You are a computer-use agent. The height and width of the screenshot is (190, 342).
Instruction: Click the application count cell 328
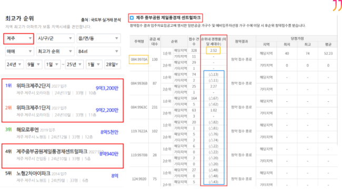click(x=194, y=50)
